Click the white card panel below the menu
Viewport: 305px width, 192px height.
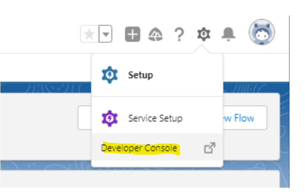tap(145, 179)
